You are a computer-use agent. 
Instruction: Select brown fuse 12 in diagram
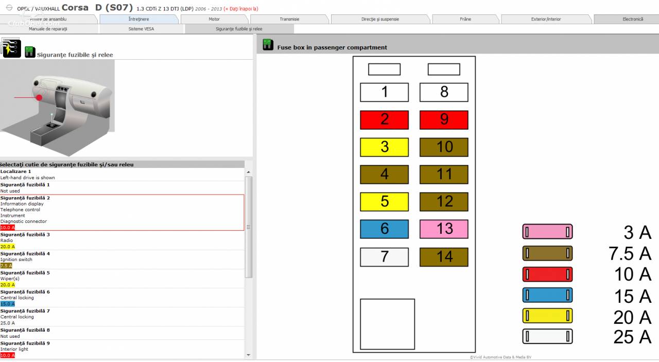444,201
